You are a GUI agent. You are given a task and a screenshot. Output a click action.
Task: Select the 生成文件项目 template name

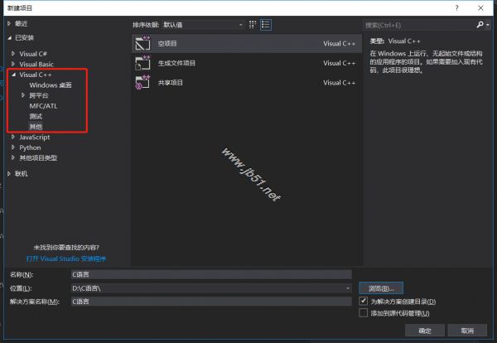click(x=176, y=63)
